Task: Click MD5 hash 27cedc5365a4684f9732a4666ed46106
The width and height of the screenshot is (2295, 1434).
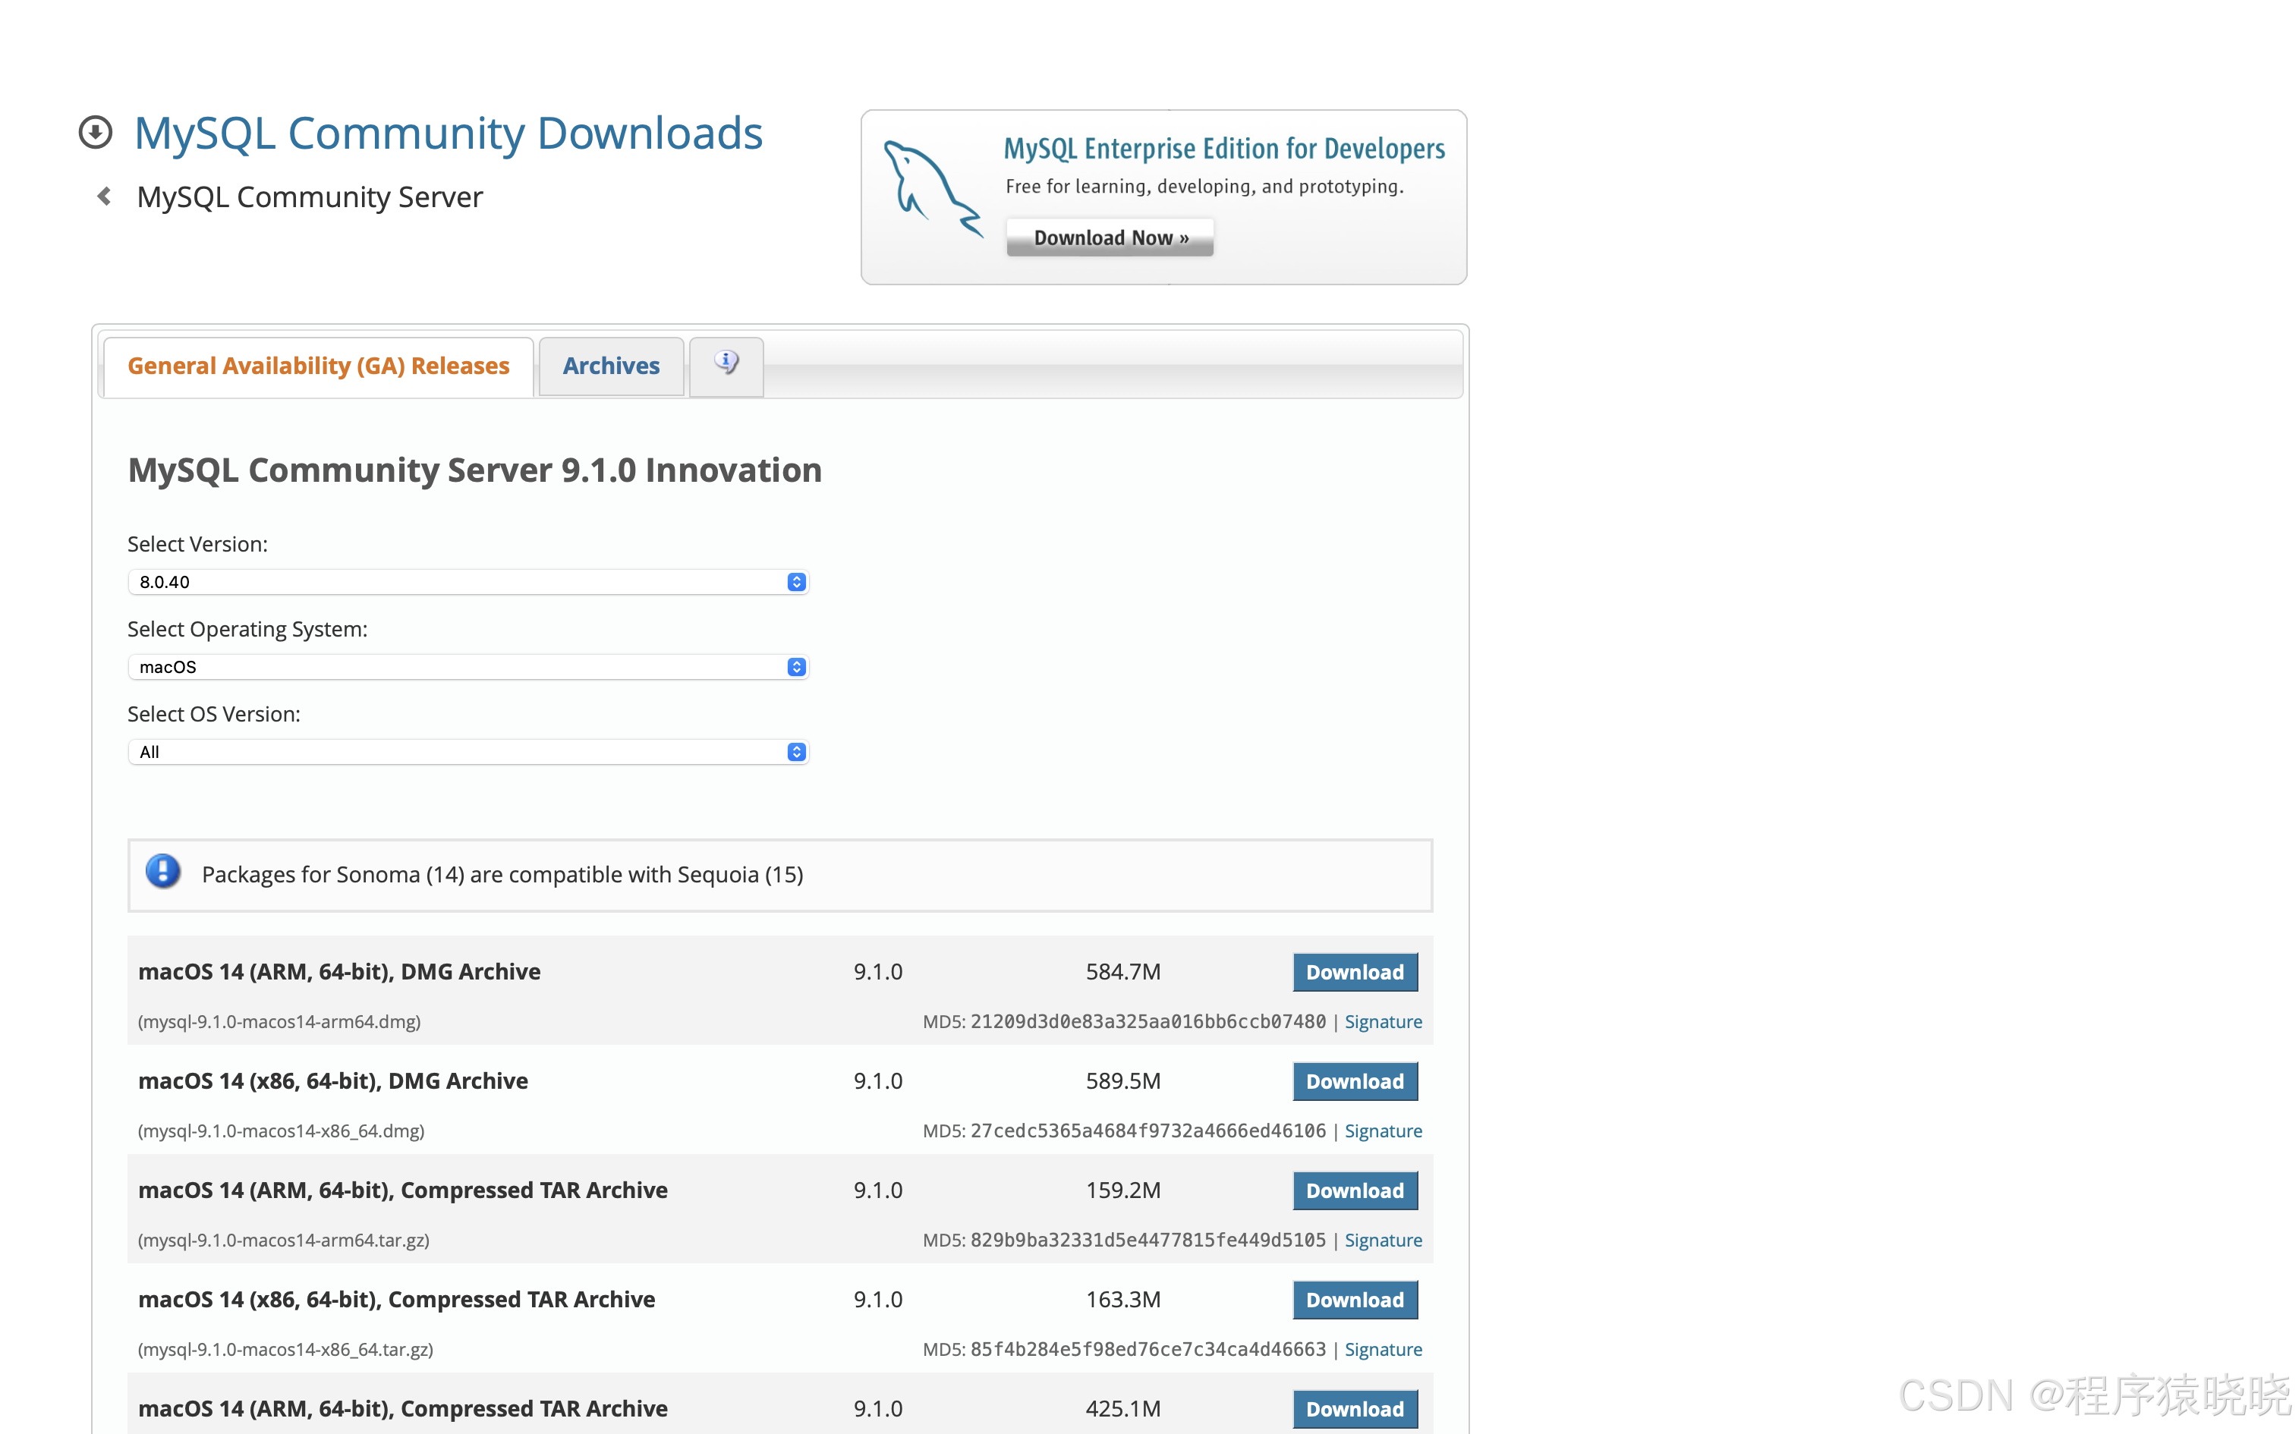Action: 1147,1131
